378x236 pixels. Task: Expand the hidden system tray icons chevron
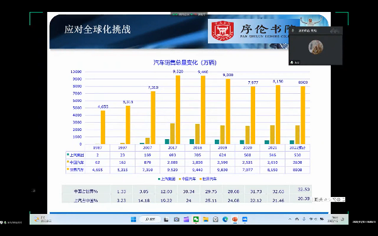(290, 219)
